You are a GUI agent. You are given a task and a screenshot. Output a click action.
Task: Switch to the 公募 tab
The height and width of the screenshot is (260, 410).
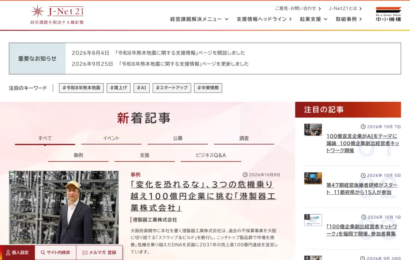pyautogui.click(x=177, y=139)
